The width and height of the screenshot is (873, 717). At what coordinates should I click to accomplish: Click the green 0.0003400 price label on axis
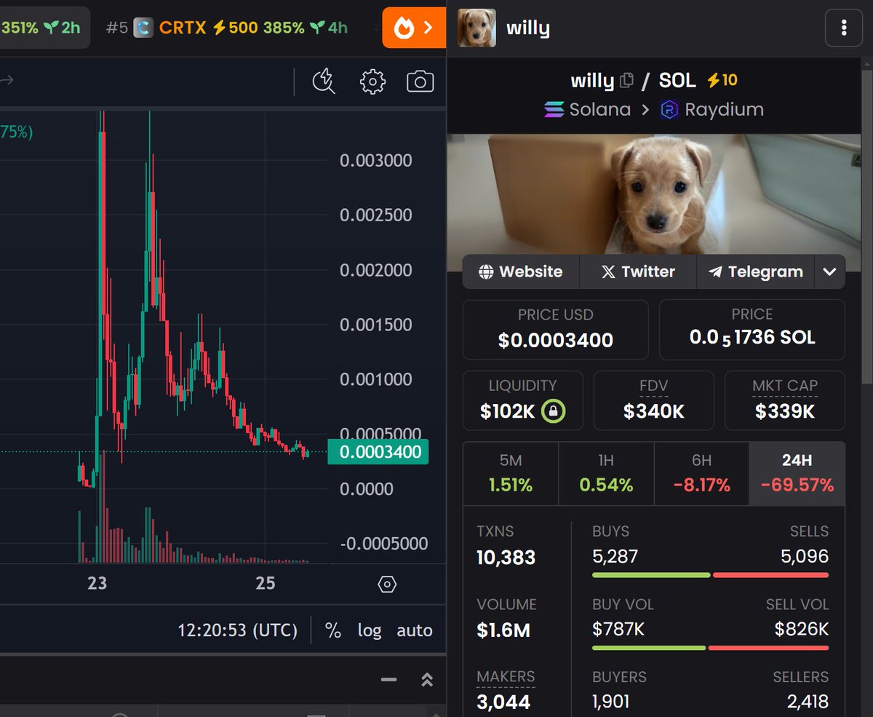click(x=378, y=452)
